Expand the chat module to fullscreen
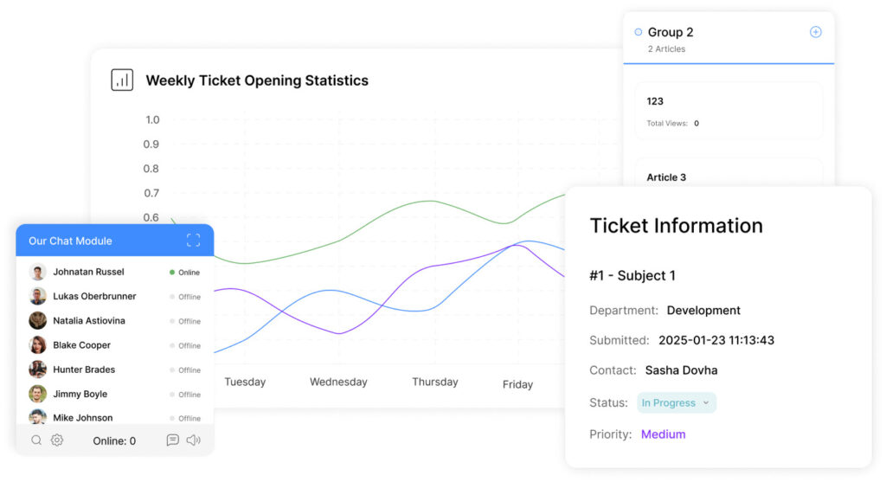Image resolution: width=886 pixels, height=482 pixels. [x=193, y=241]
